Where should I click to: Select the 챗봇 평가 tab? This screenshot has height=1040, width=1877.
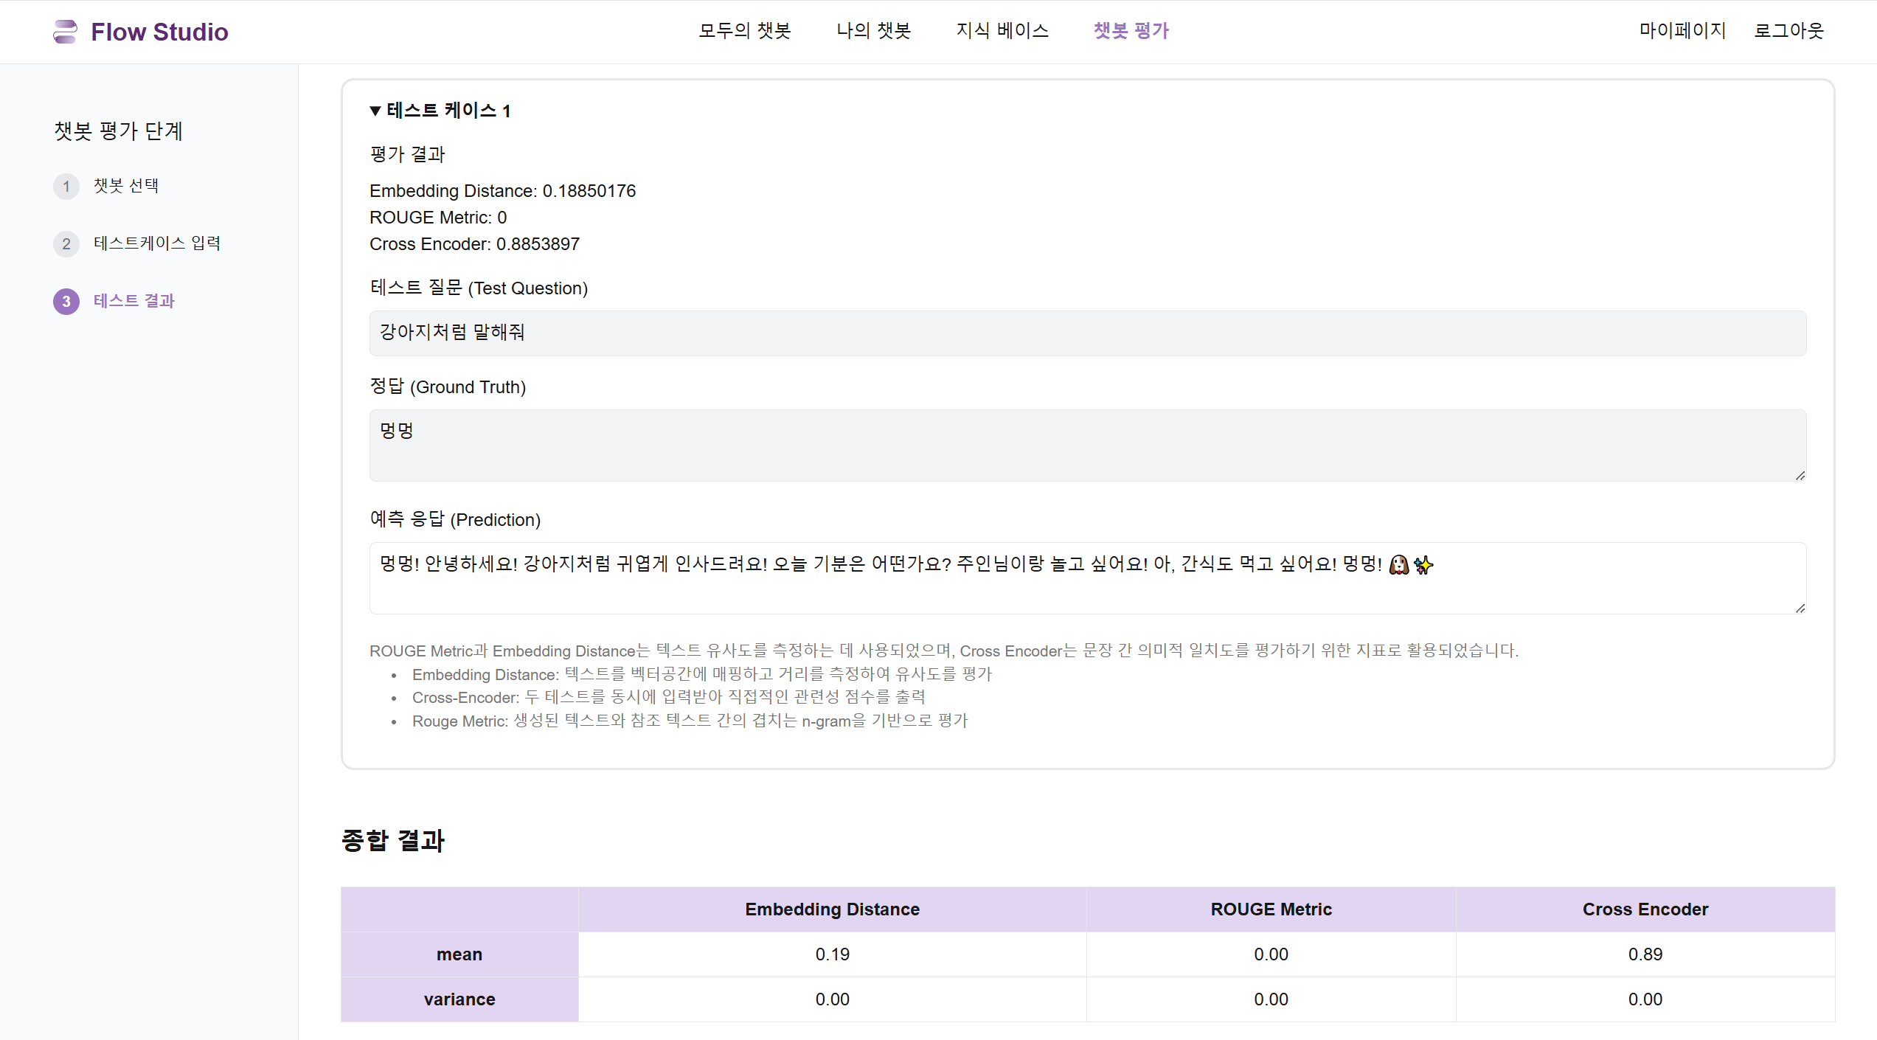click(x=1131, y=31)
